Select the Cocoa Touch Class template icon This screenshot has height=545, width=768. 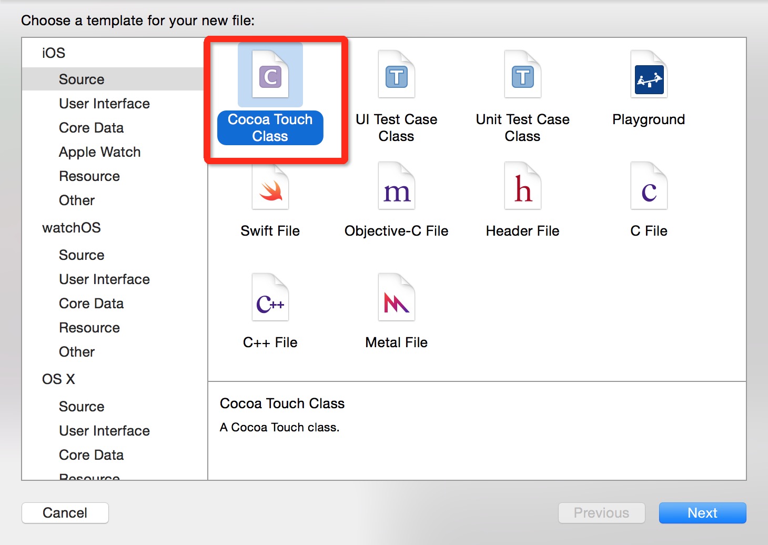pos(270,74)
